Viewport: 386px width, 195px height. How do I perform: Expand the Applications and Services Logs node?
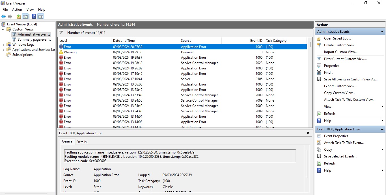[3, 50]
